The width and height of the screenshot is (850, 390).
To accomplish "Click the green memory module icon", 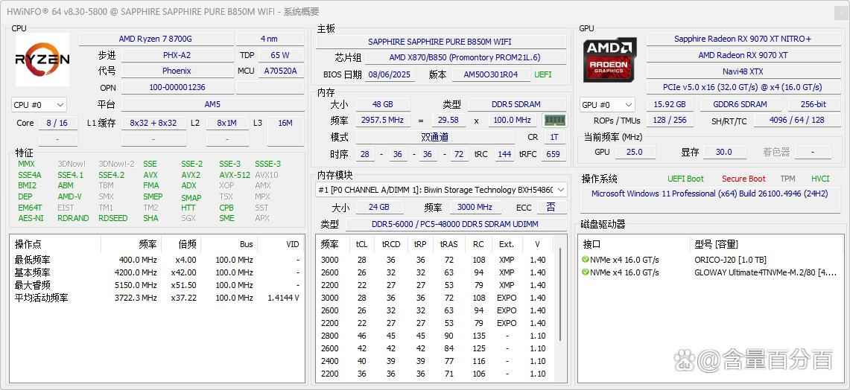I will click(554, 121).
